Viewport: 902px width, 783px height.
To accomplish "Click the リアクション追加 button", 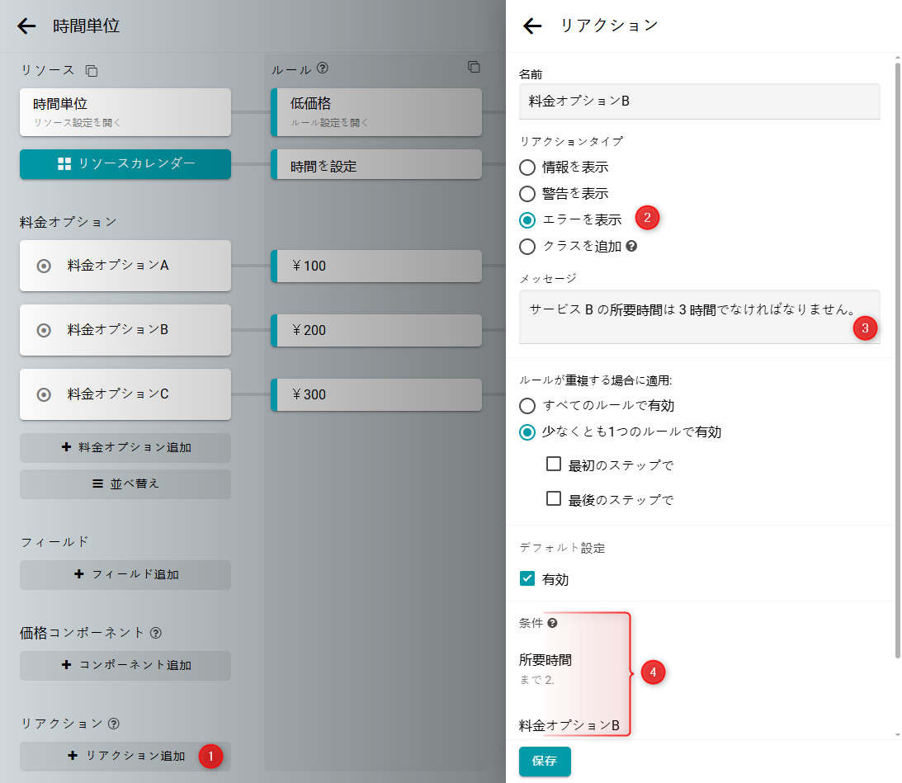I will click(x=125, y=756).
